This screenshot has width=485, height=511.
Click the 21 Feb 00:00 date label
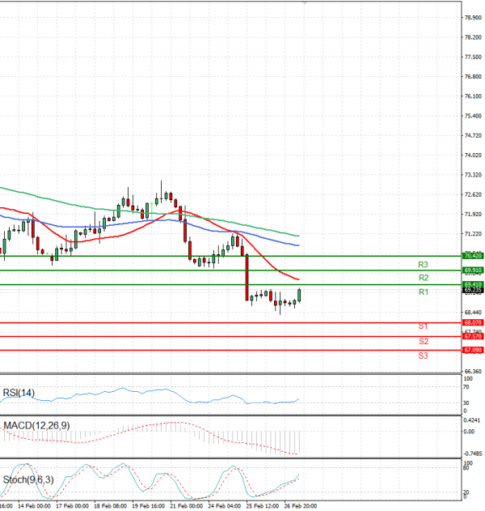(187, 506)
